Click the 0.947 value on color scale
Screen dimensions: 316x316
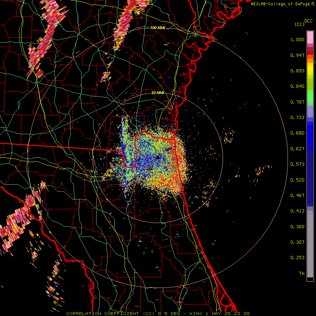297,55
